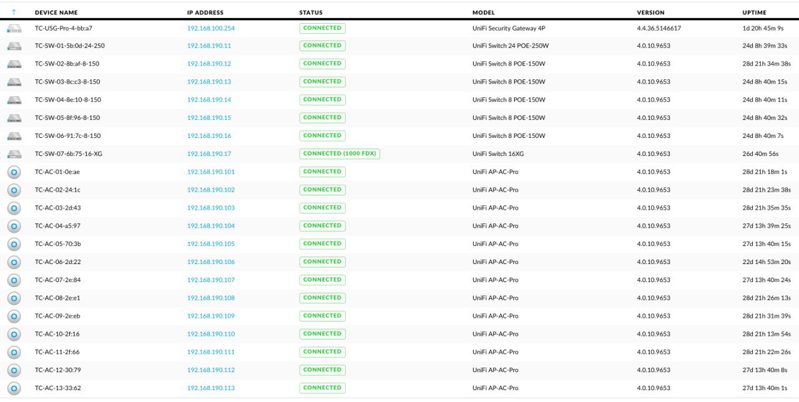Select device name TC-AC-10-2f:16
Screen dimensions: 799x402
57,334
